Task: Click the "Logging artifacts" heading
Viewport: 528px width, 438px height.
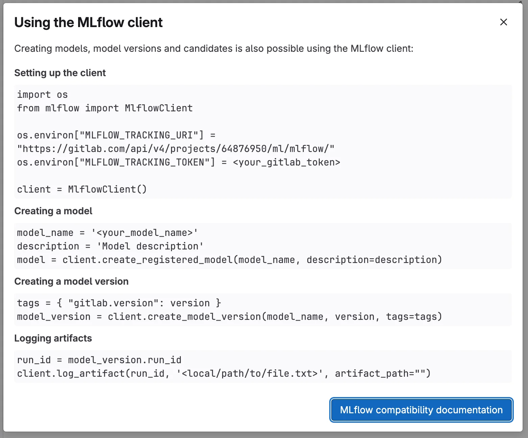Action: coord(53,338)
